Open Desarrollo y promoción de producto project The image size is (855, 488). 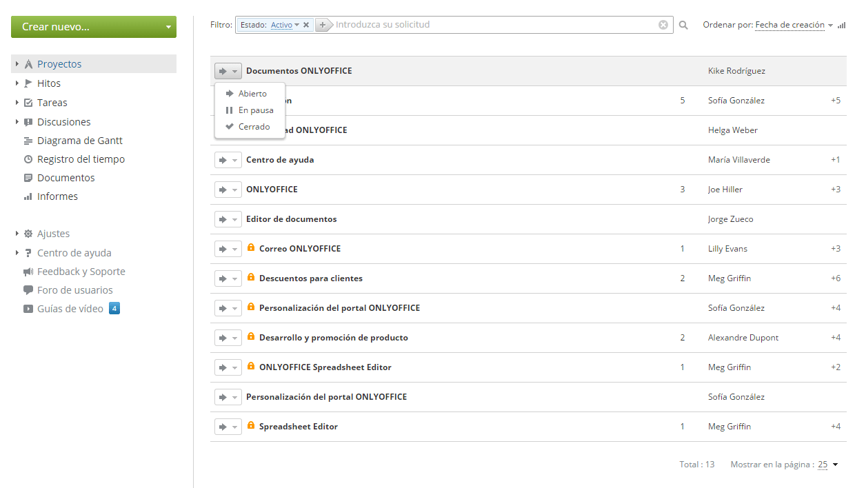pos(334,338)
